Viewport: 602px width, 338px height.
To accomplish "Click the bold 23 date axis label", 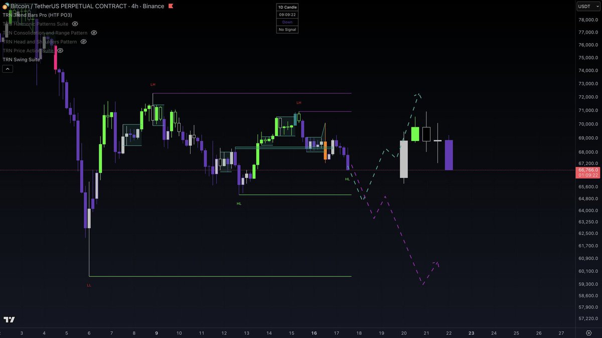I will click(471, 333).
